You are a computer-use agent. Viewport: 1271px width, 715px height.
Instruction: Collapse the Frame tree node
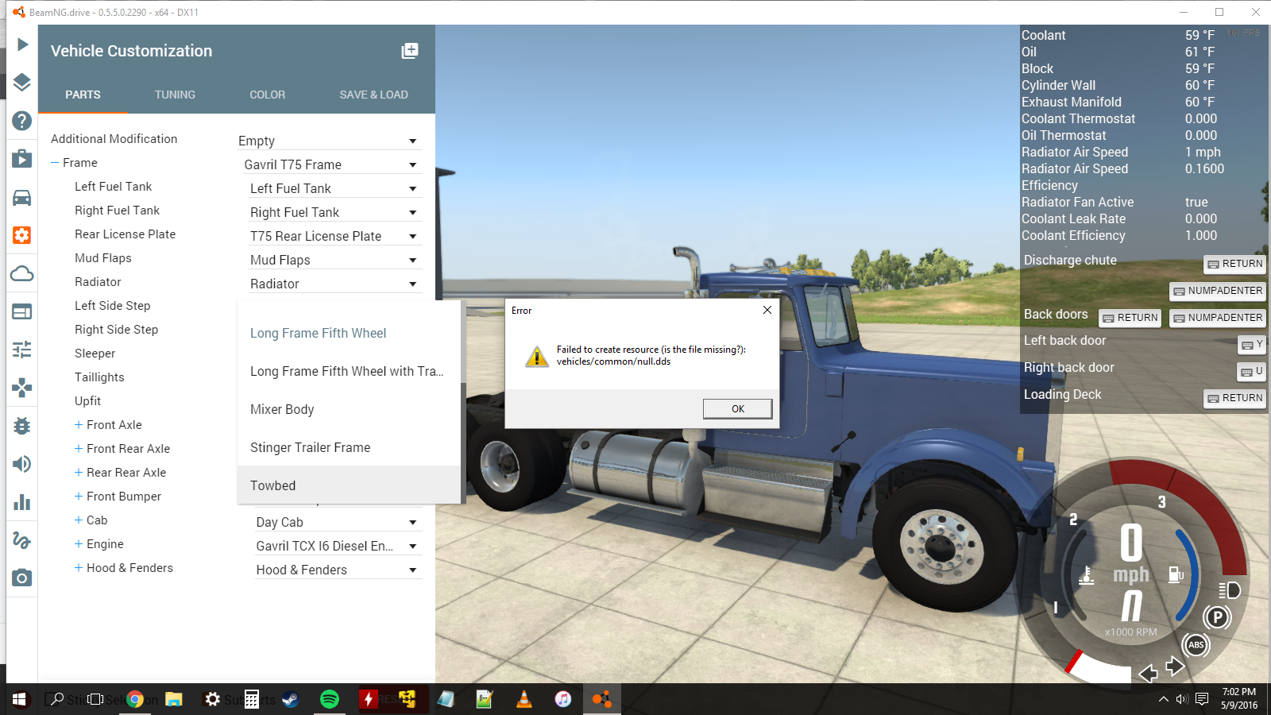[x=55, y=163]
